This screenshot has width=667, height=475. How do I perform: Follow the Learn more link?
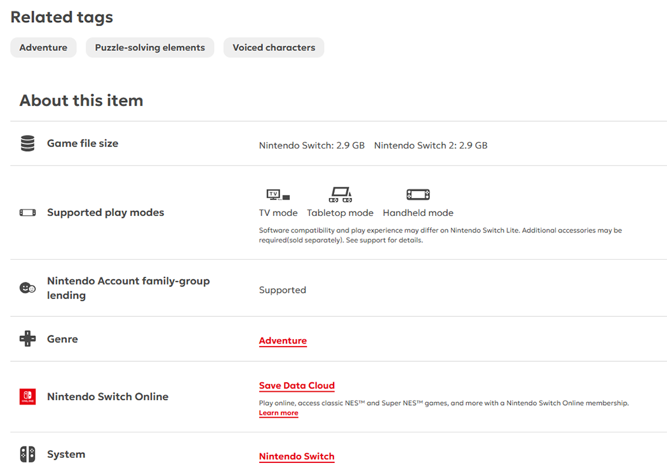(279, 413)
